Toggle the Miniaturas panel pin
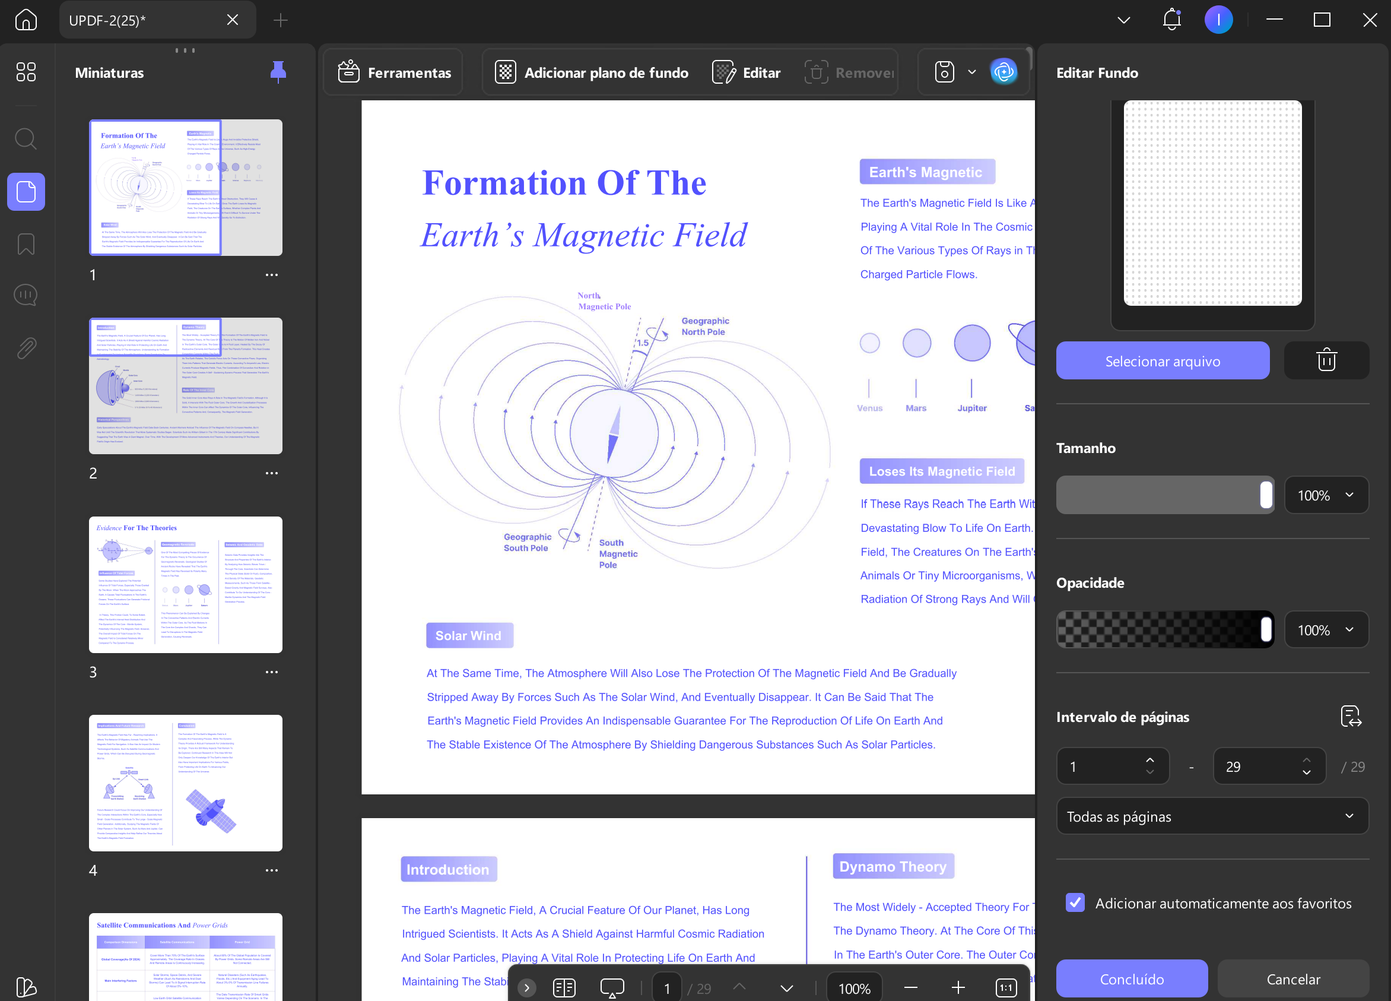Viewport: 1391px width, 1001px height. (278, 72)
